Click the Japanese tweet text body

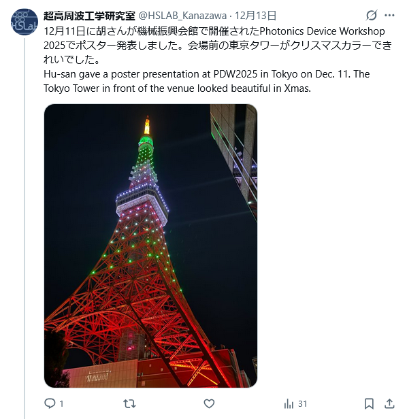217,45
